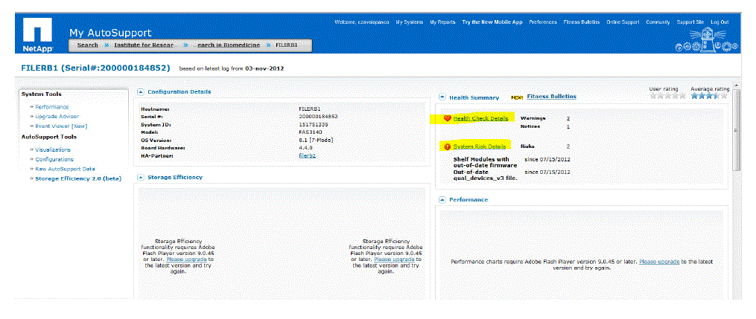Collapse the Configuration Details section
756x319 pixels.
(x=141, y=91)
